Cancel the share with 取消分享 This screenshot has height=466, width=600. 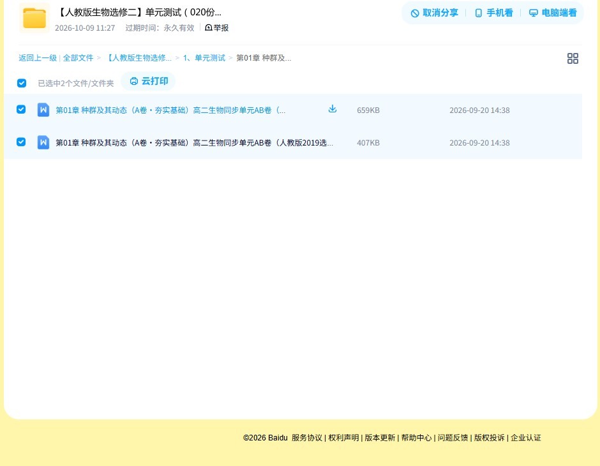(434, 13)
